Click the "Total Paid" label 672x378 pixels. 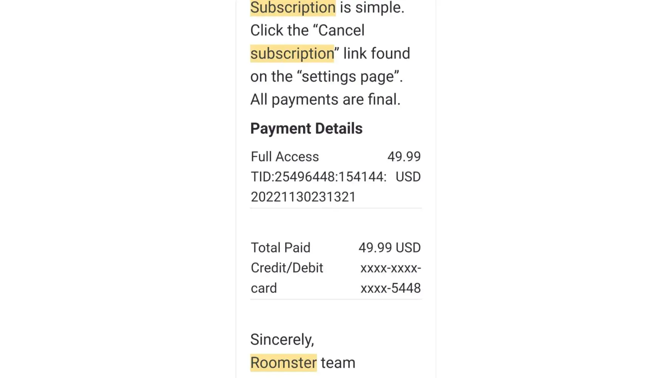click(280, 248)
